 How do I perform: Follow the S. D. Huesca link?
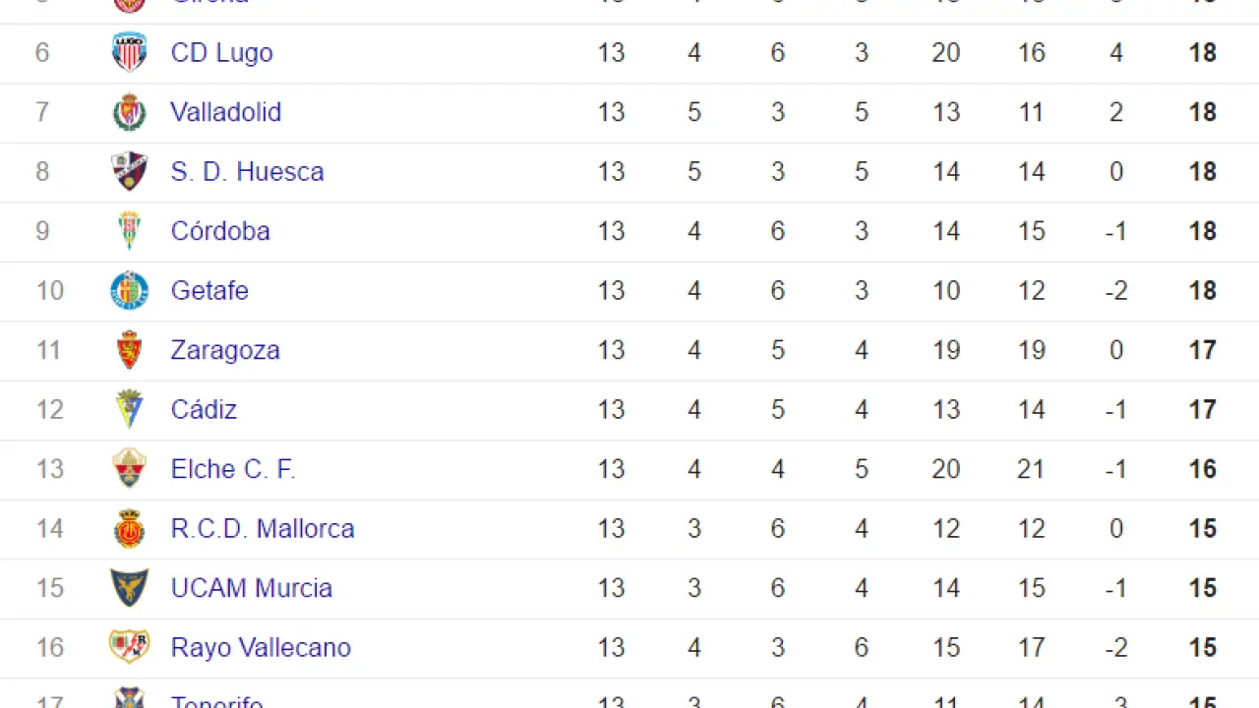tap(247, 172)
